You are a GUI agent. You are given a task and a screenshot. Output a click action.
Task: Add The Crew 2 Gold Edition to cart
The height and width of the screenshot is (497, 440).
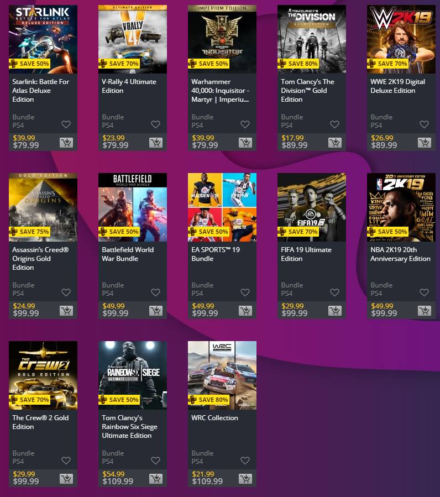(x=66, y=479)
